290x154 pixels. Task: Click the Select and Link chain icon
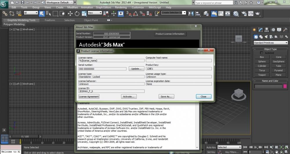tap(5, 14)
